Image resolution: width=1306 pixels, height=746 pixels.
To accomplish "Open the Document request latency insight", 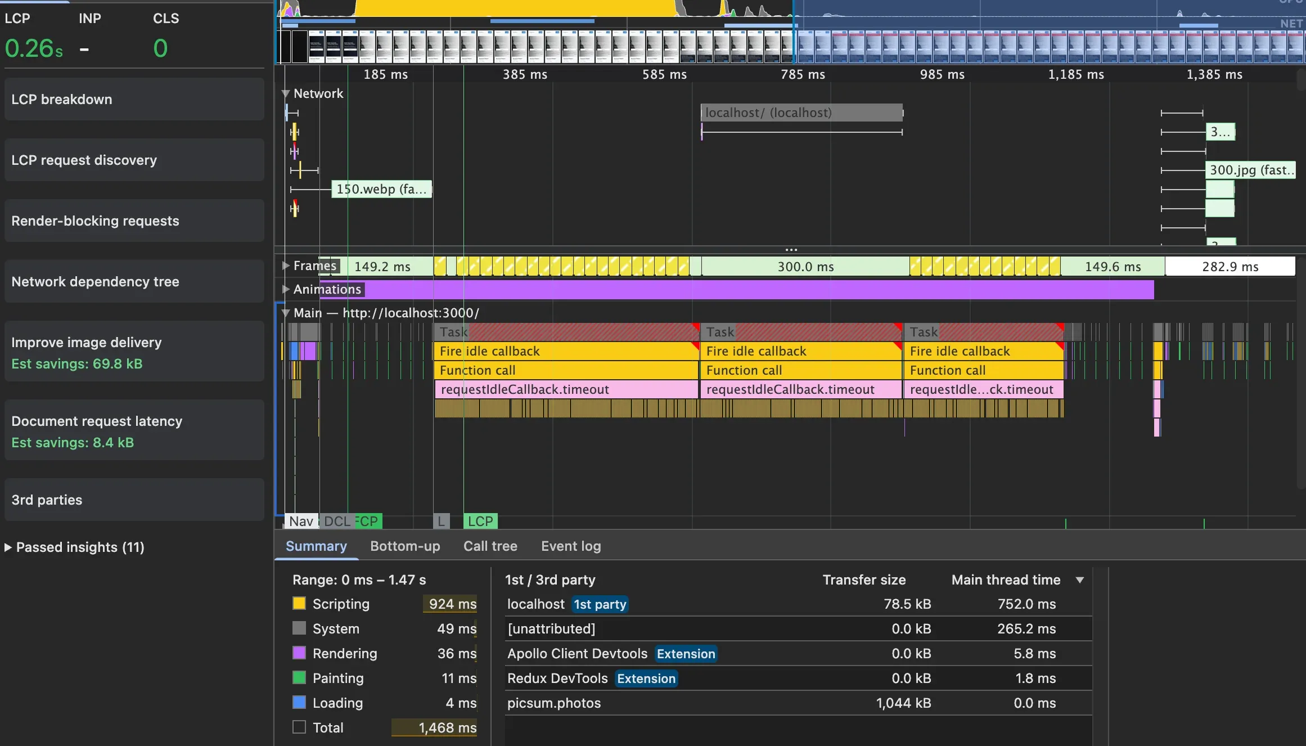I will click(x=134, y=431).
